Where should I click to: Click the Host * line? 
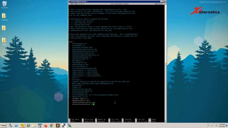(71, 42)
